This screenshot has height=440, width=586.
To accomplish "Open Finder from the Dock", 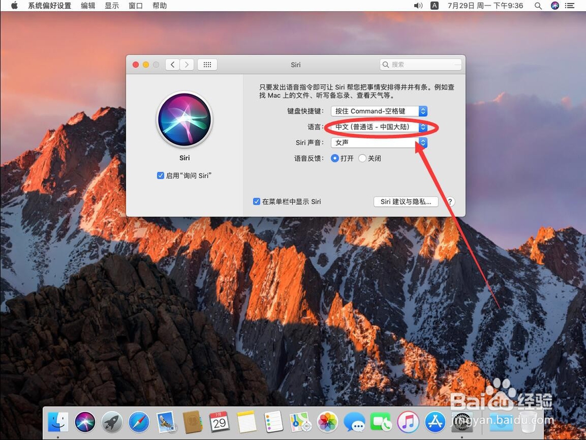I will 58,422.
